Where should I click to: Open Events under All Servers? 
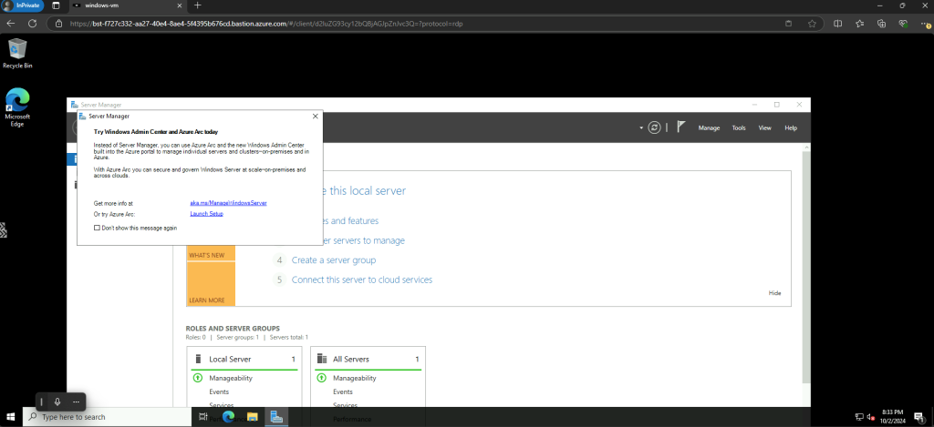pos(343,391)
